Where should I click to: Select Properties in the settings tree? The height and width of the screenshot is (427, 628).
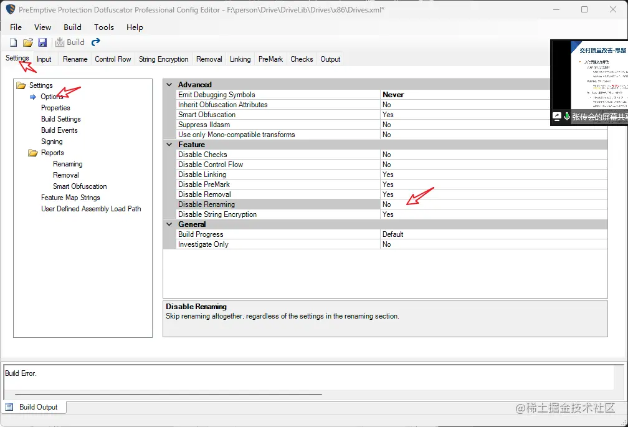tap(55, 108)
